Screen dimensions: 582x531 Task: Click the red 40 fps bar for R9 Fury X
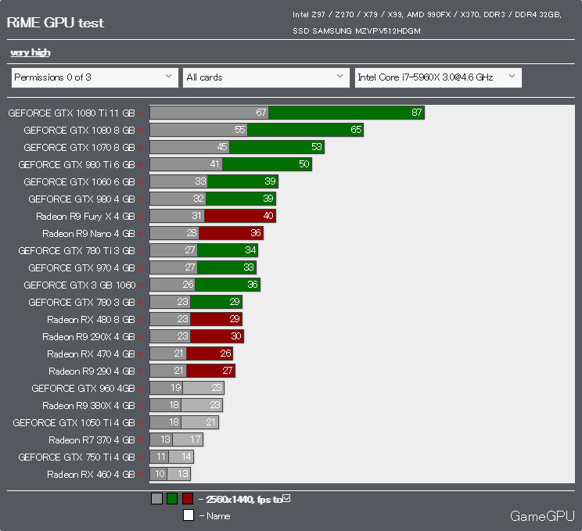pos(240,216)
